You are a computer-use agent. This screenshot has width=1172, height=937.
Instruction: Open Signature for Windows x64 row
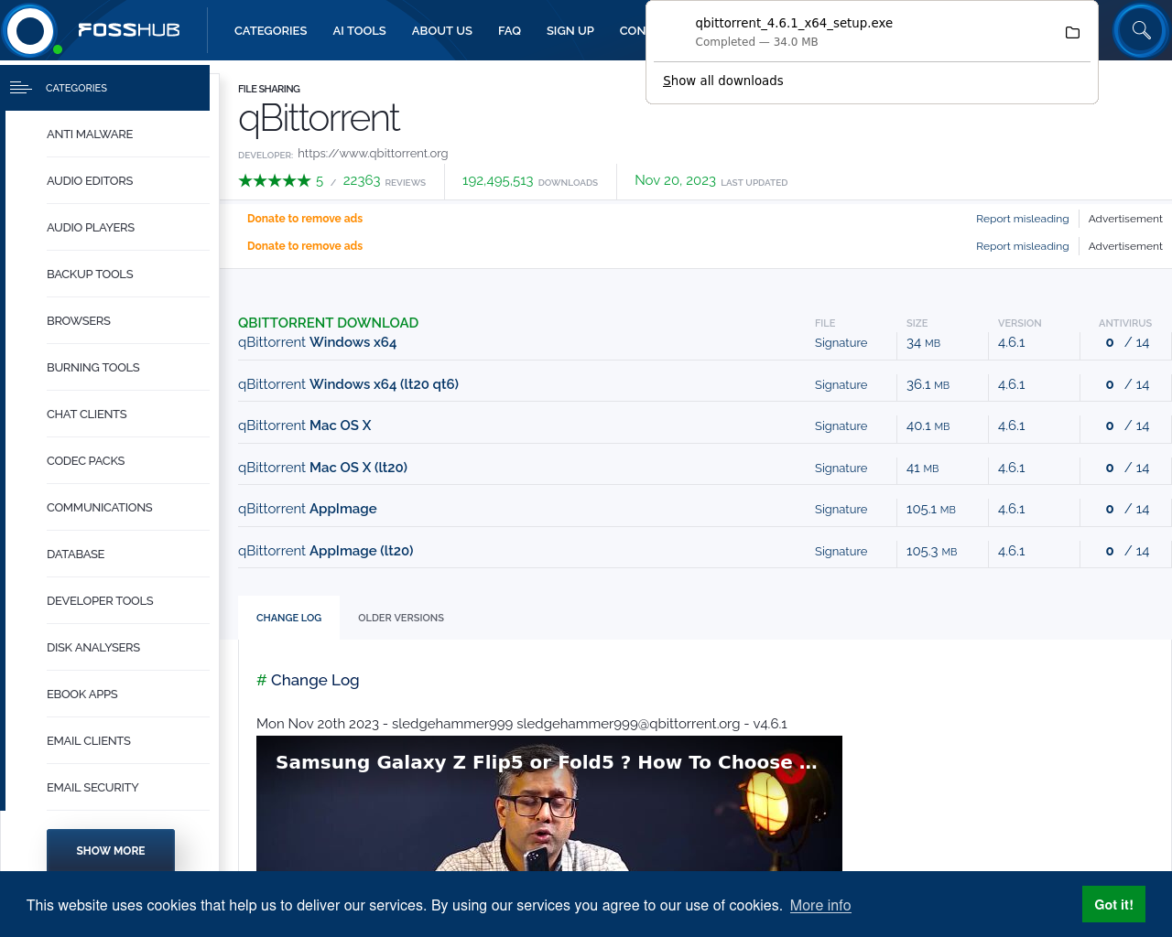[x=841, y=342]
